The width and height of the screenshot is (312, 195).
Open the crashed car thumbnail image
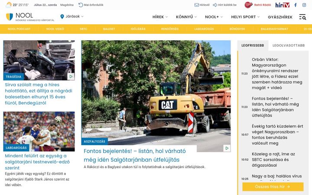coord(39,60)
